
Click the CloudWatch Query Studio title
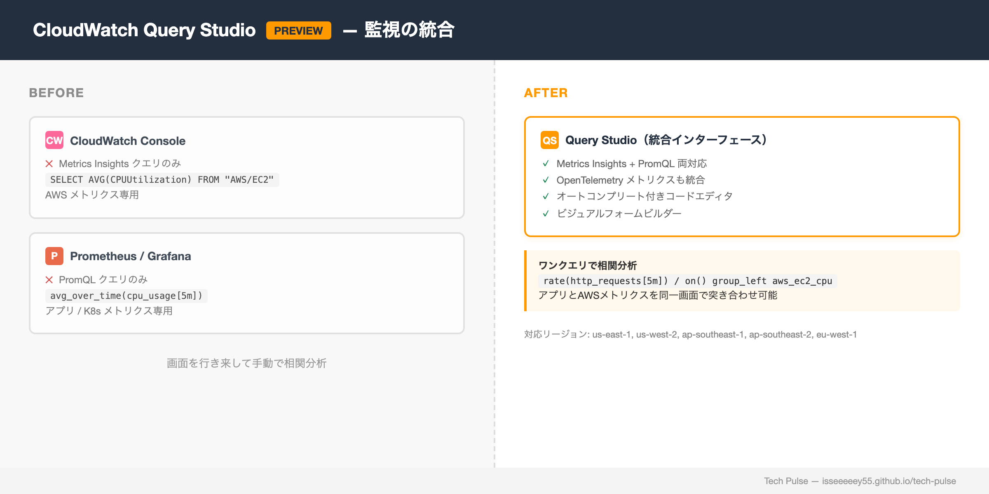145,30
